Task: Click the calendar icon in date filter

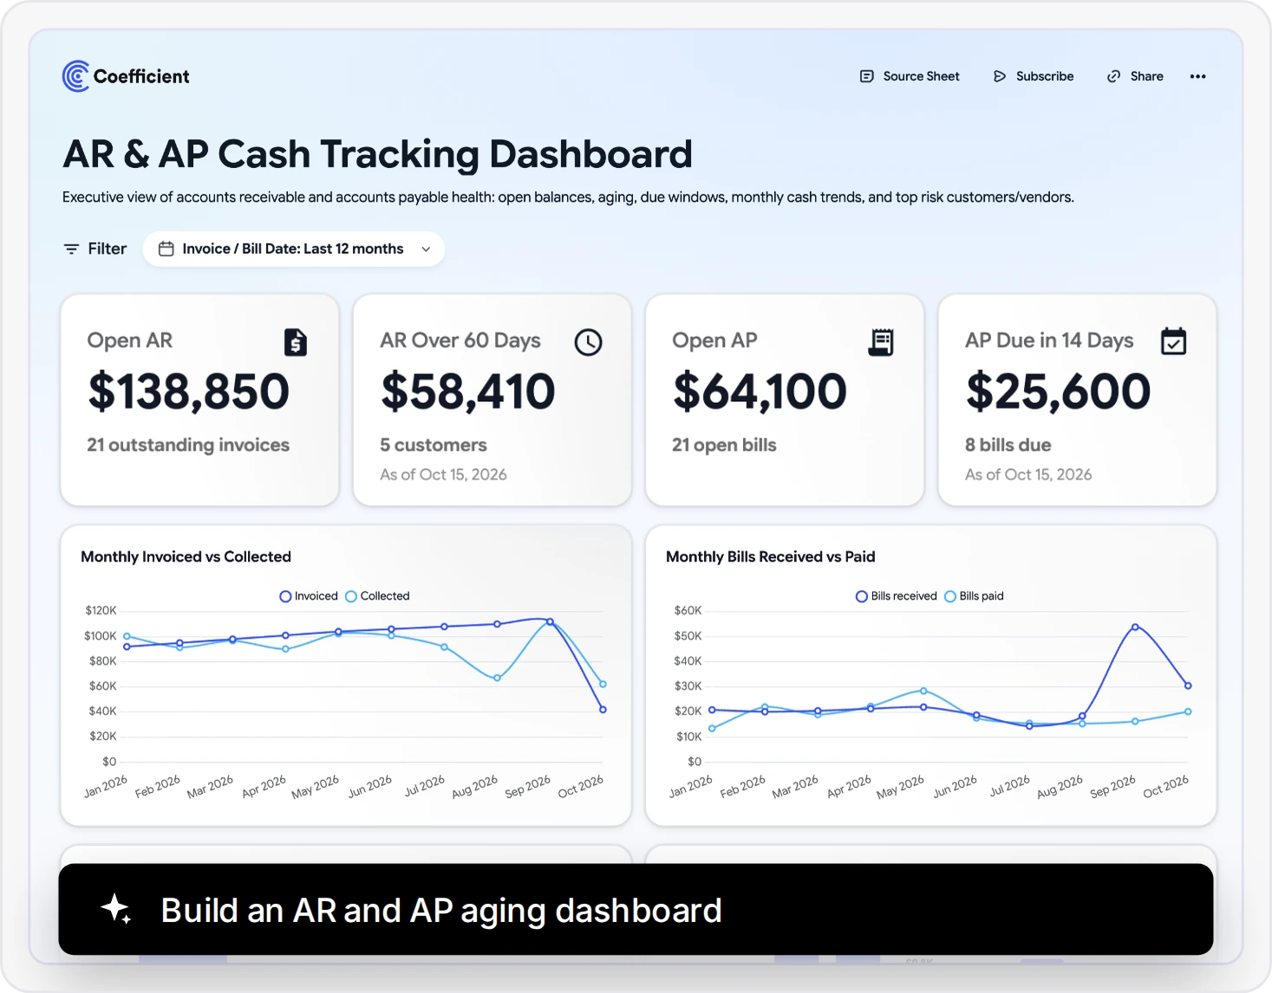Action: [x=166, y=249]
